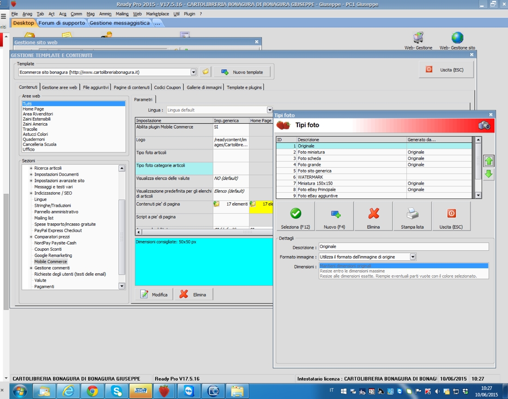Screen dimensions: 508x399
Task: Launch Internet Explorer from the taskbar
Action: tap(68, 391)
